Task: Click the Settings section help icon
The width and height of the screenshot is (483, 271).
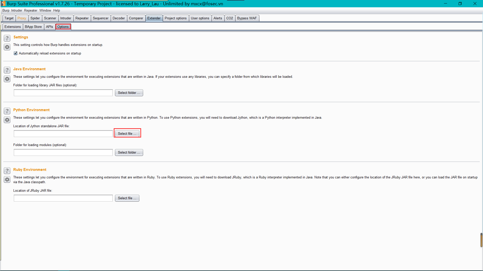Action: point(7,38)
